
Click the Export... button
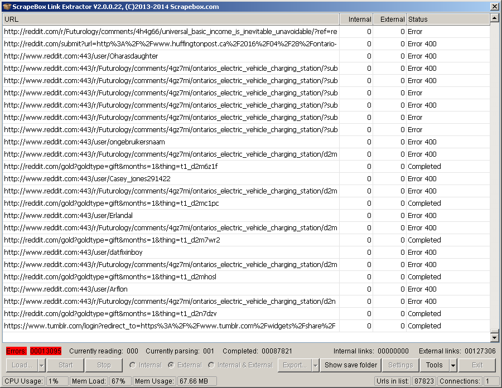[295, 365]
